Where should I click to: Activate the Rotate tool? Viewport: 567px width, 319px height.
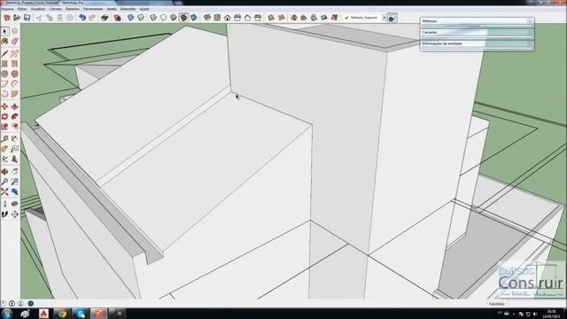[4, 116]
